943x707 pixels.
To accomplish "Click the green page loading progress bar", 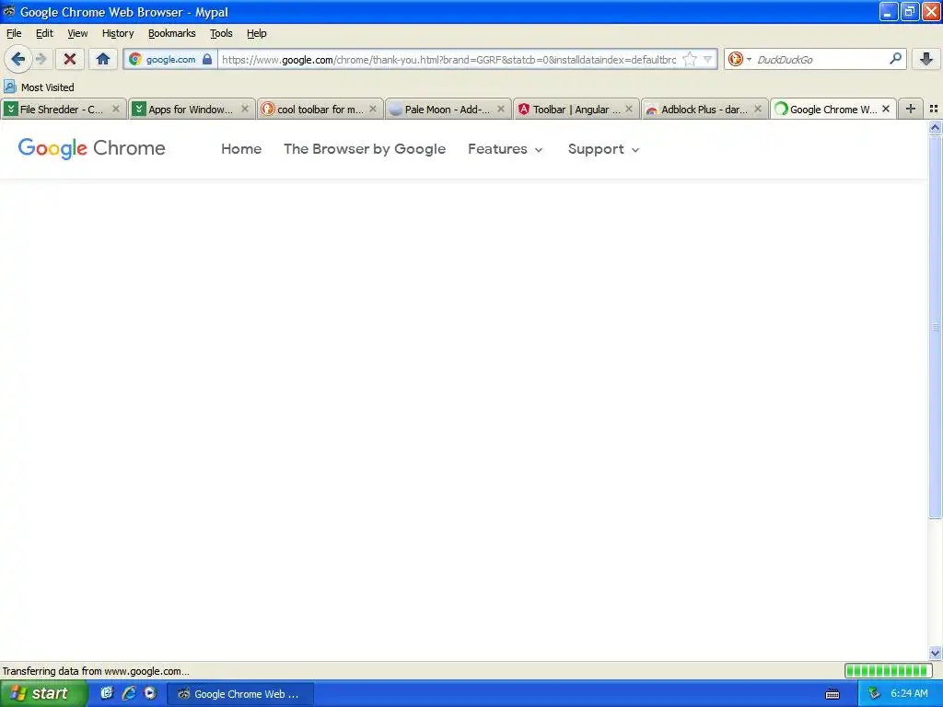I will pyautogui.click(x=888, y=671).
